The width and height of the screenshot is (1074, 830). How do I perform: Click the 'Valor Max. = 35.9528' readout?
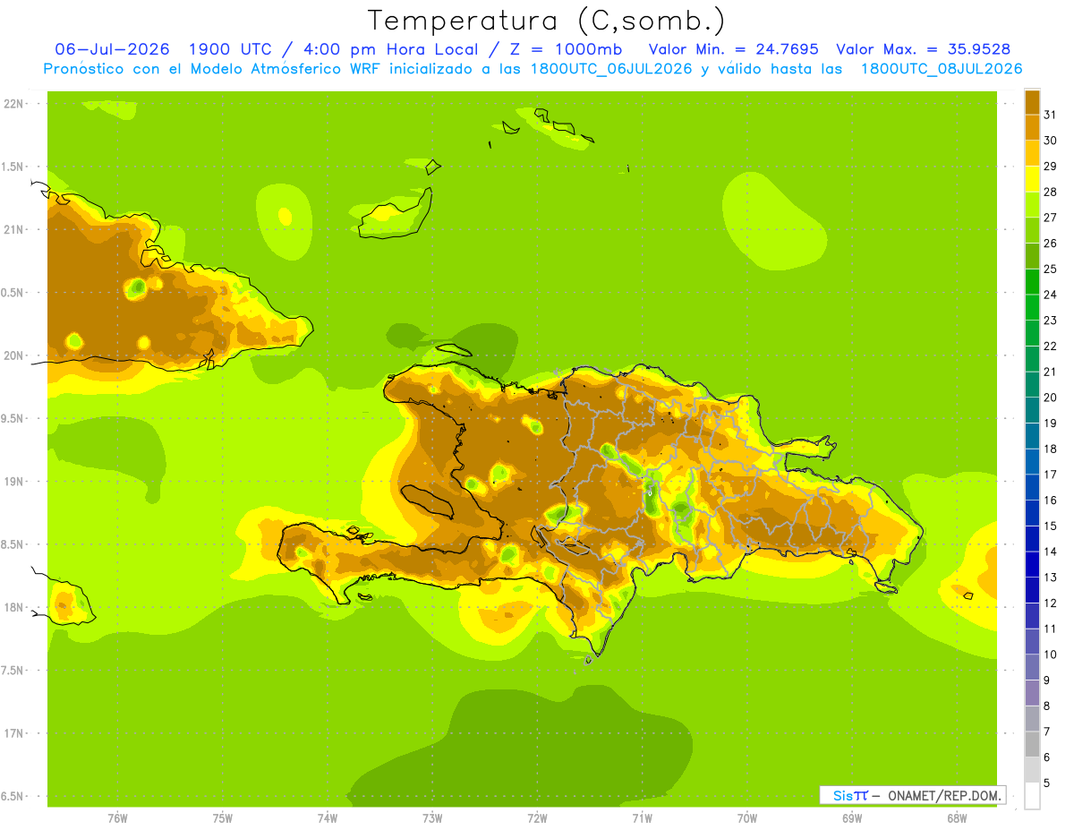(923, 49)
